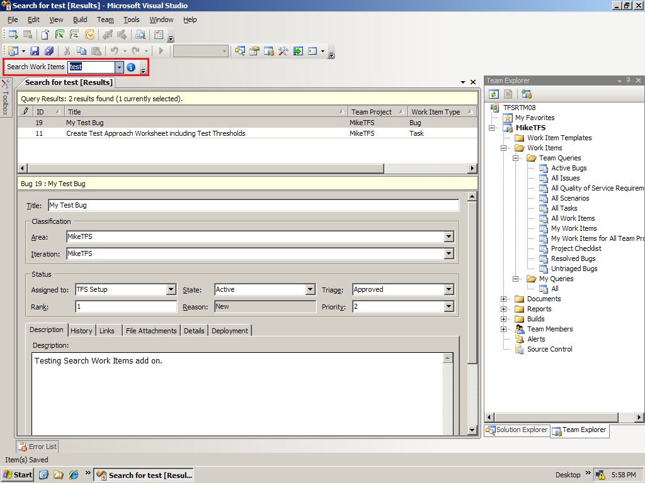Open the Deployment tab
The height and width of the screenshot is (483, 645).
[x=229, y=331]
